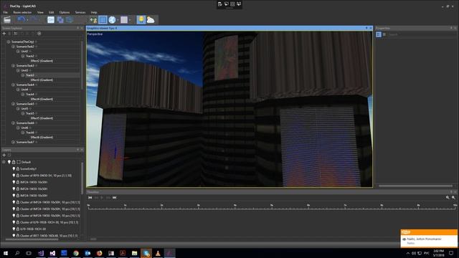Click the Layers panel vertical scrollbar
459x258 pixels.
[82, 178]
